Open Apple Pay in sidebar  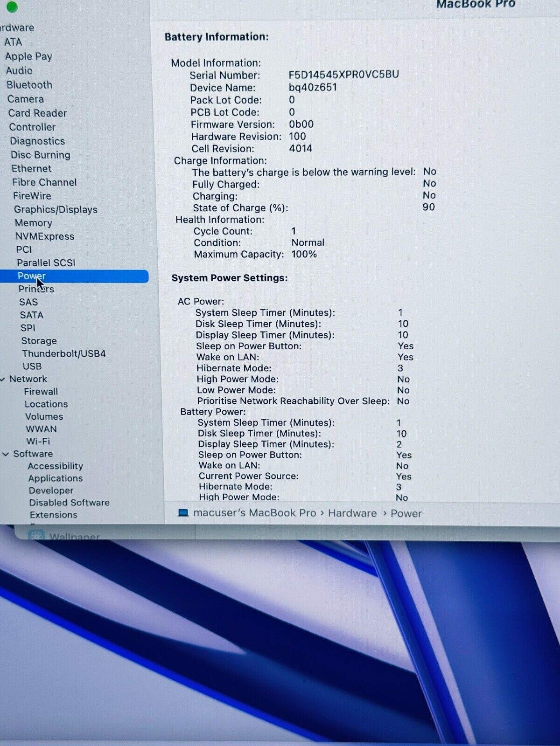[28, 56]
